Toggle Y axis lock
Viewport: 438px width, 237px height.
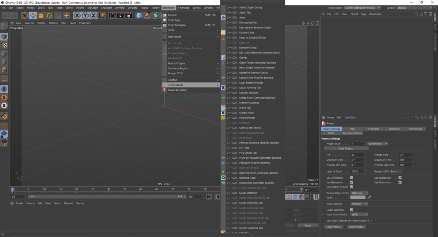point(85,15)
